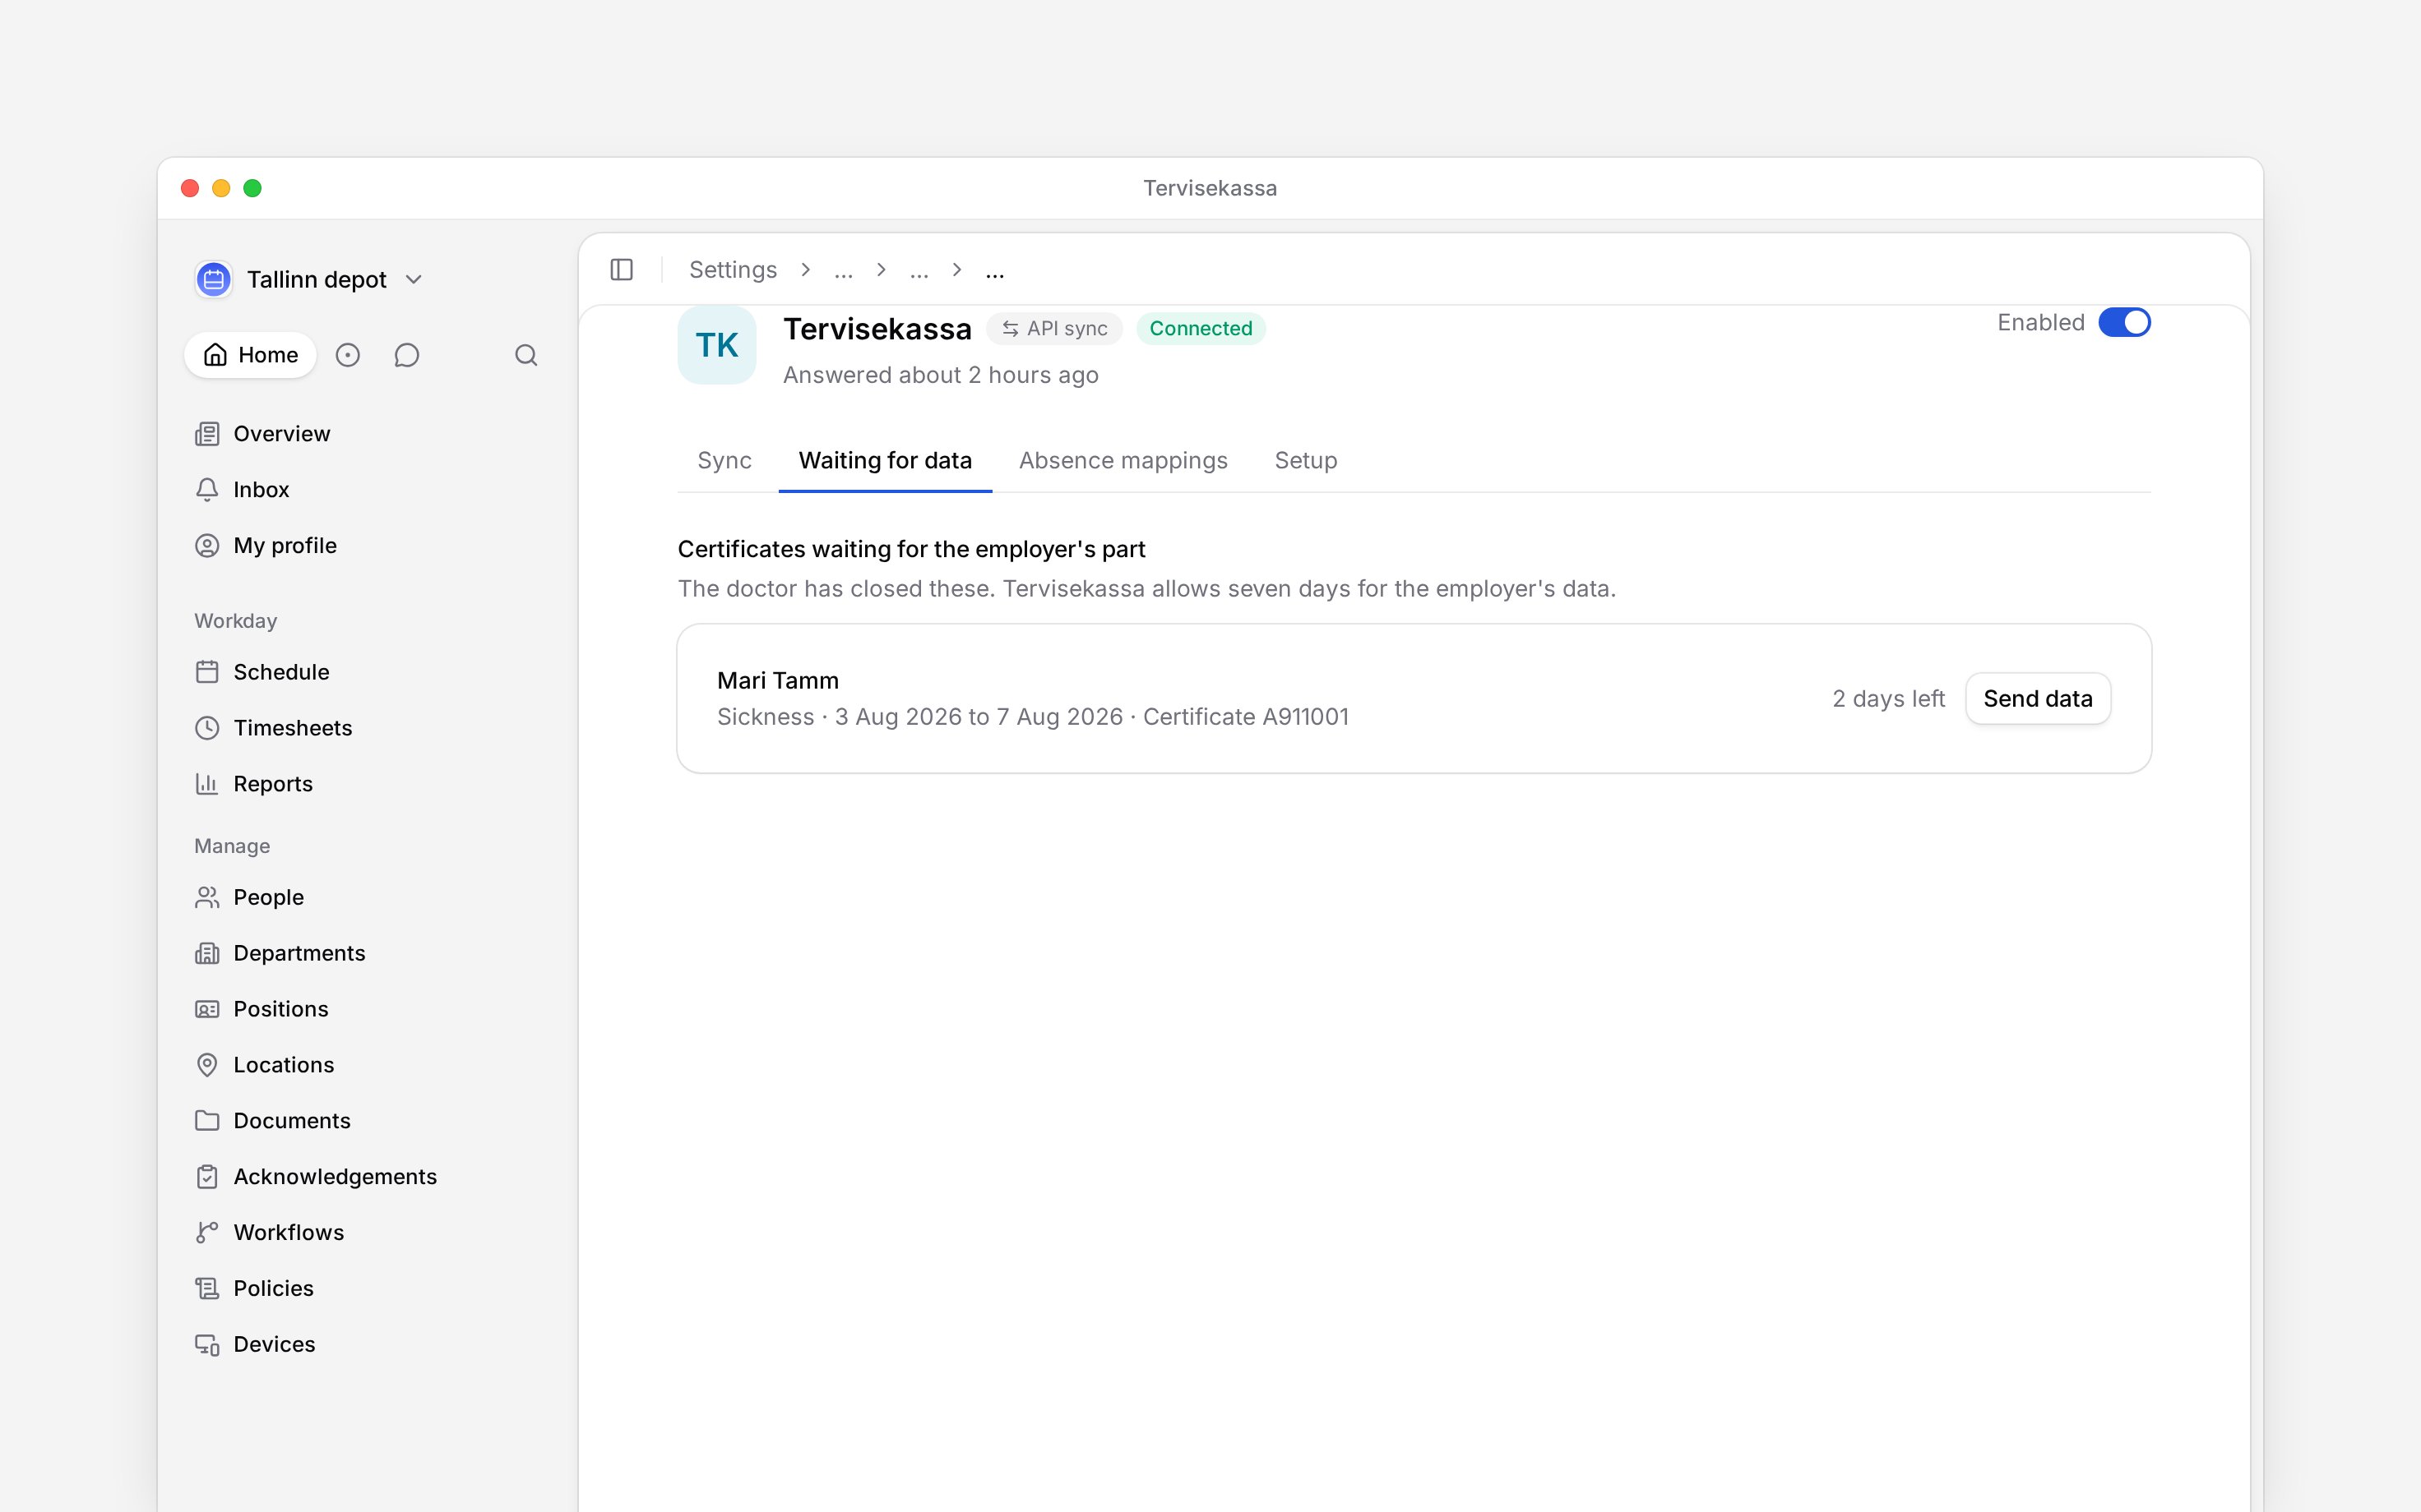Click the Timesheets clock icon
The width and height of the screenshot is (2421, 1512).
207,728
